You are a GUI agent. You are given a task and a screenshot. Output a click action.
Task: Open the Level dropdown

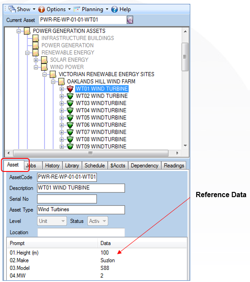[x=52, y=221]
